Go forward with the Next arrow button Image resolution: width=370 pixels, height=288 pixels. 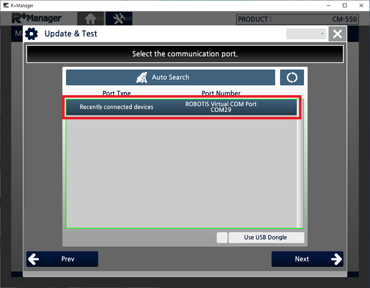pos(307,259)
